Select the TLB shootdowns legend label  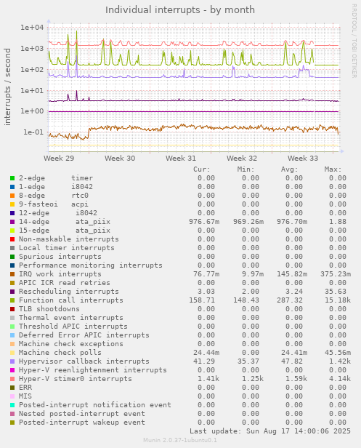[x=49, y=309]
